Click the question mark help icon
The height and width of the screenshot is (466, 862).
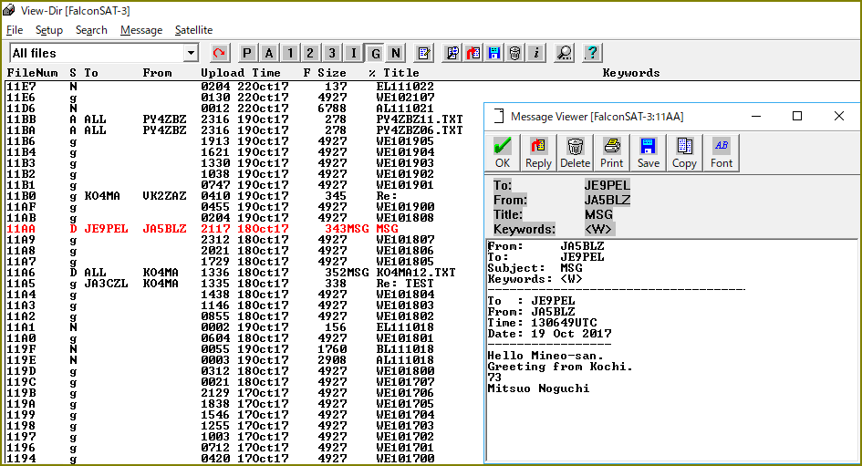592,53
